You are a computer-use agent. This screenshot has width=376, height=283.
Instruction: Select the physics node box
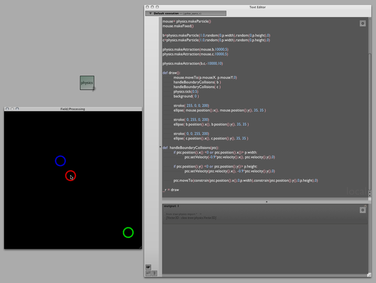tap(87, 83)
